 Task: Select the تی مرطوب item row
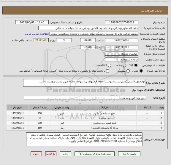tap(85, 118)
